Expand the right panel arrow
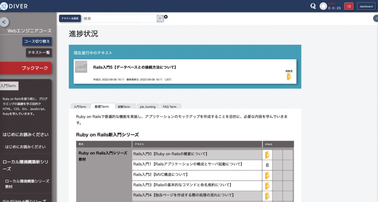 point(376,18)
